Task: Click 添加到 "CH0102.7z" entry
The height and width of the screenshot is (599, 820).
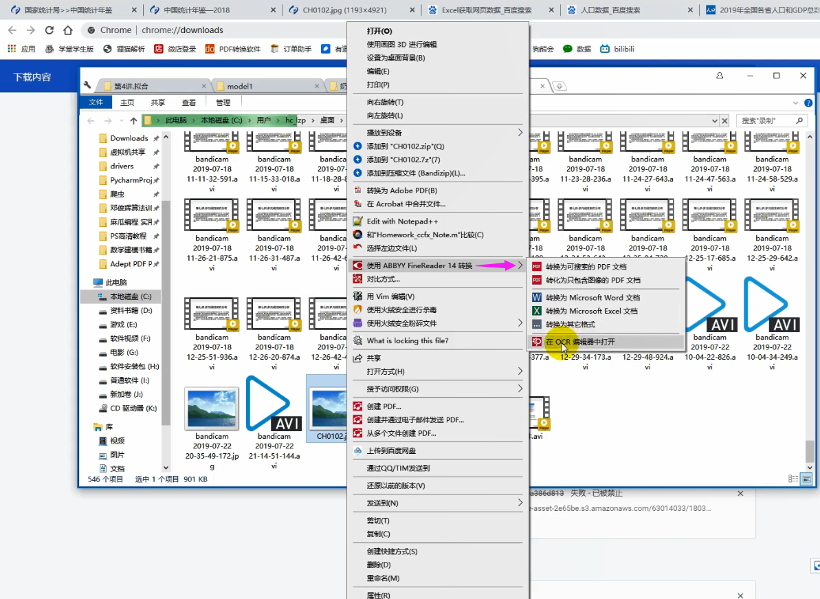Action: pyautogui.click(x=403, y=160)
